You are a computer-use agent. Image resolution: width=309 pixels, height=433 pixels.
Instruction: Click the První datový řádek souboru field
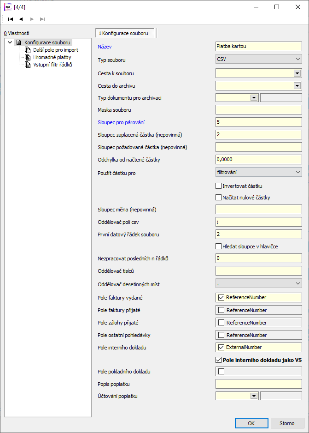[x=259, y=234]
